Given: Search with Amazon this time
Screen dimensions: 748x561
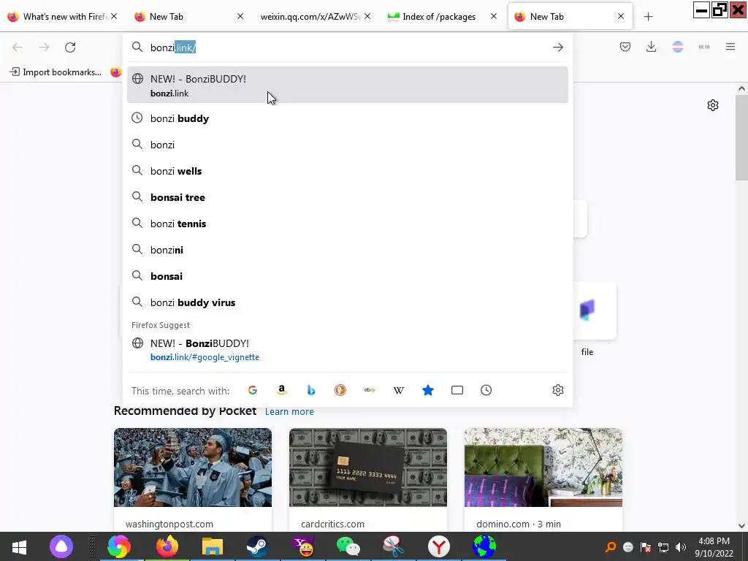Looking at the screenshot, I should pos(281,390).
